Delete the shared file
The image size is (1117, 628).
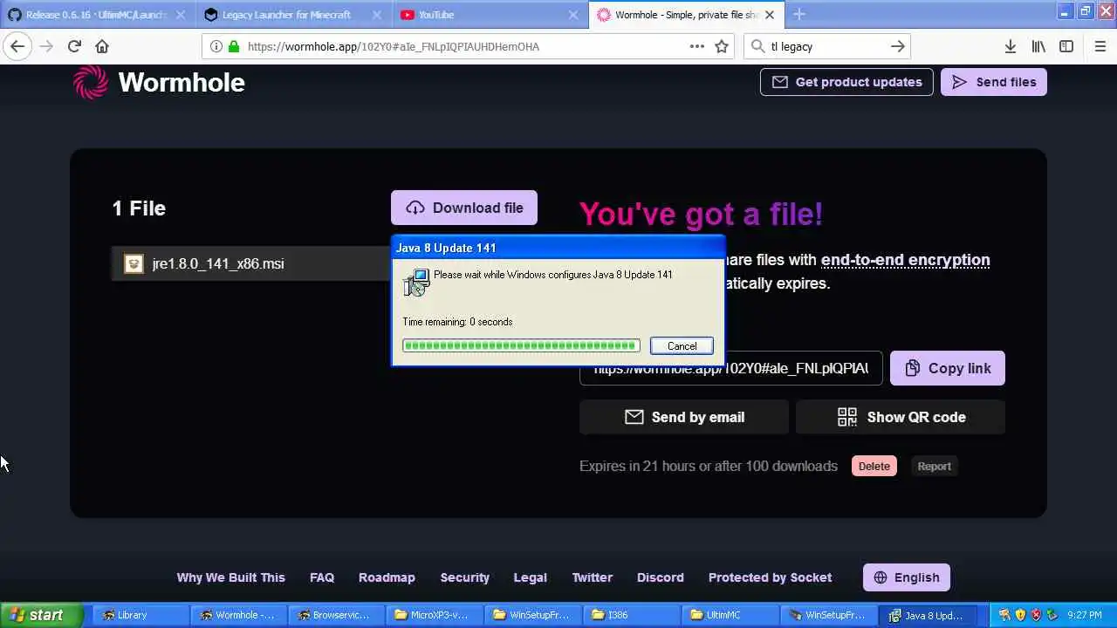[x=874, y=466]
